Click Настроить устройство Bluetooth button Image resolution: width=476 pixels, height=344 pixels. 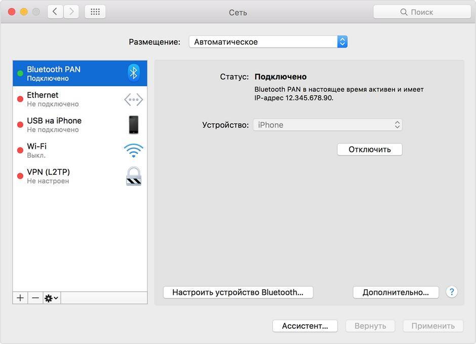point(238,292)
